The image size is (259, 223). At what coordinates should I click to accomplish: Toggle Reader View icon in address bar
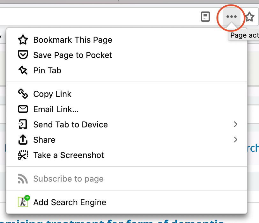[206, 17]
